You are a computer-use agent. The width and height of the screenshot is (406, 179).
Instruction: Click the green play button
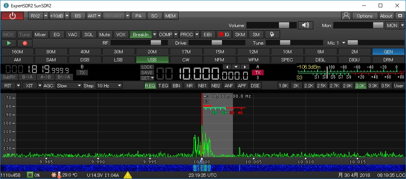pyautogui.click(x=9, y=43)
